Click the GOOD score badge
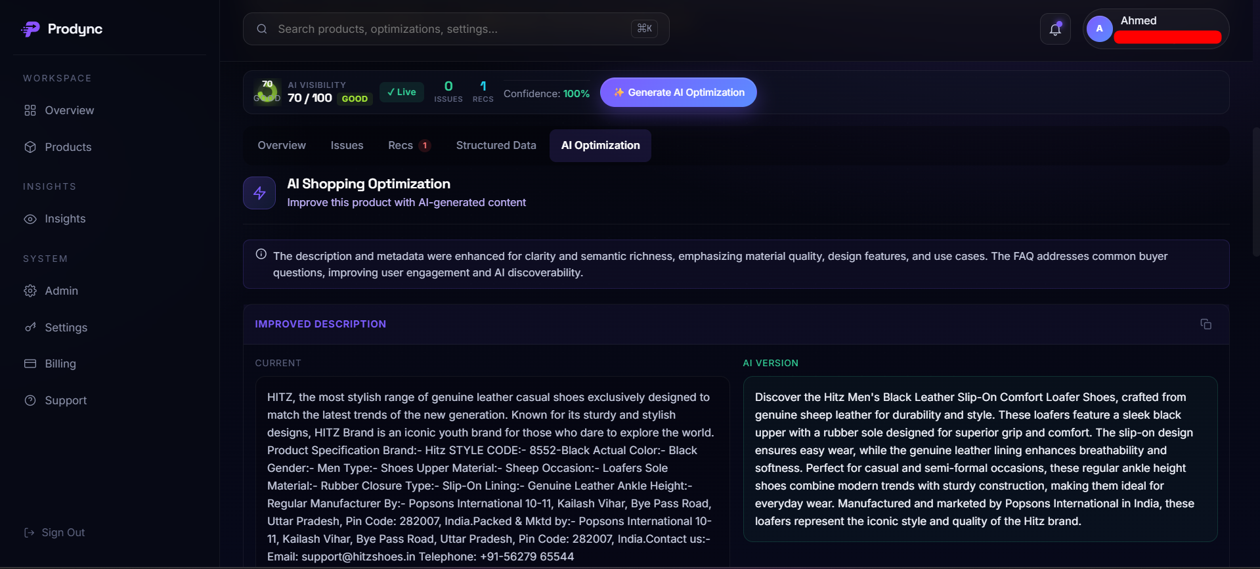The height and width of the screenshot is (569, 1260). (355, 99)
